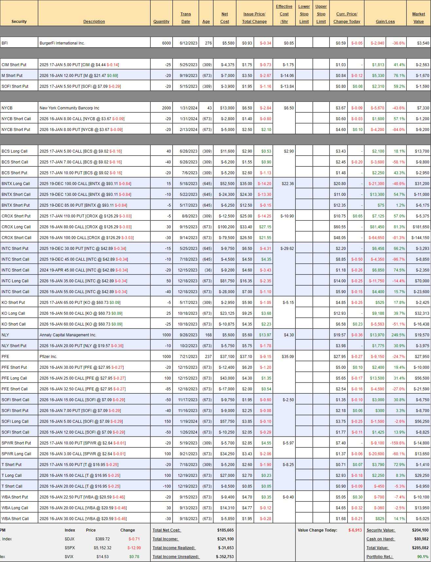Image resolution: width=431 pixels, height=562 pixels.
Task: Click the Total Income Unrealized label
Action: [176, 557]
